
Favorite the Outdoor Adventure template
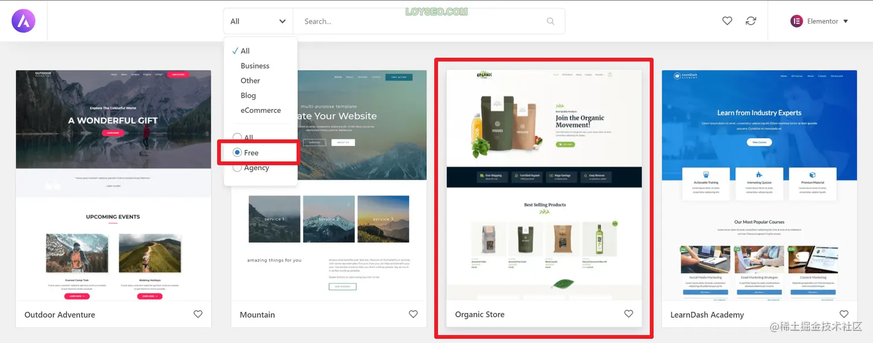198,314
